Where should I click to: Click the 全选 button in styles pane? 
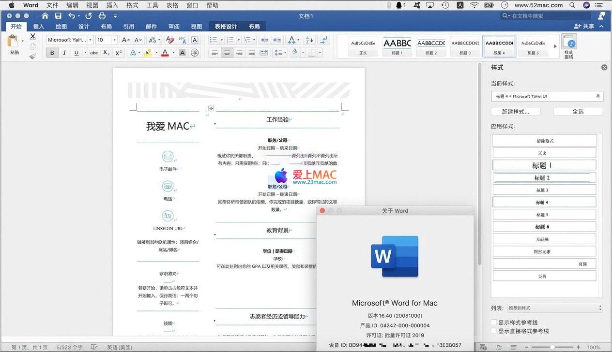coord(578,112)
